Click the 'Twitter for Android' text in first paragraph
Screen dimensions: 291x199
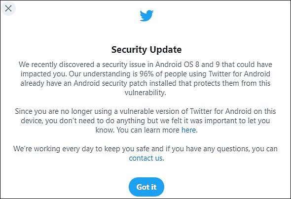coord(239,74)
